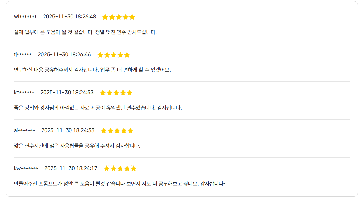Open the reviewer name ai*******
The image size is (360, 197).
[x=24, y=130]
